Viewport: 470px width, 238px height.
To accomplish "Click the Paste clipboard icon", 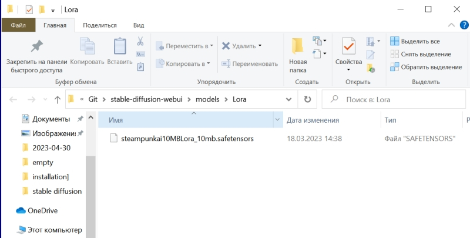I will 120,46.
